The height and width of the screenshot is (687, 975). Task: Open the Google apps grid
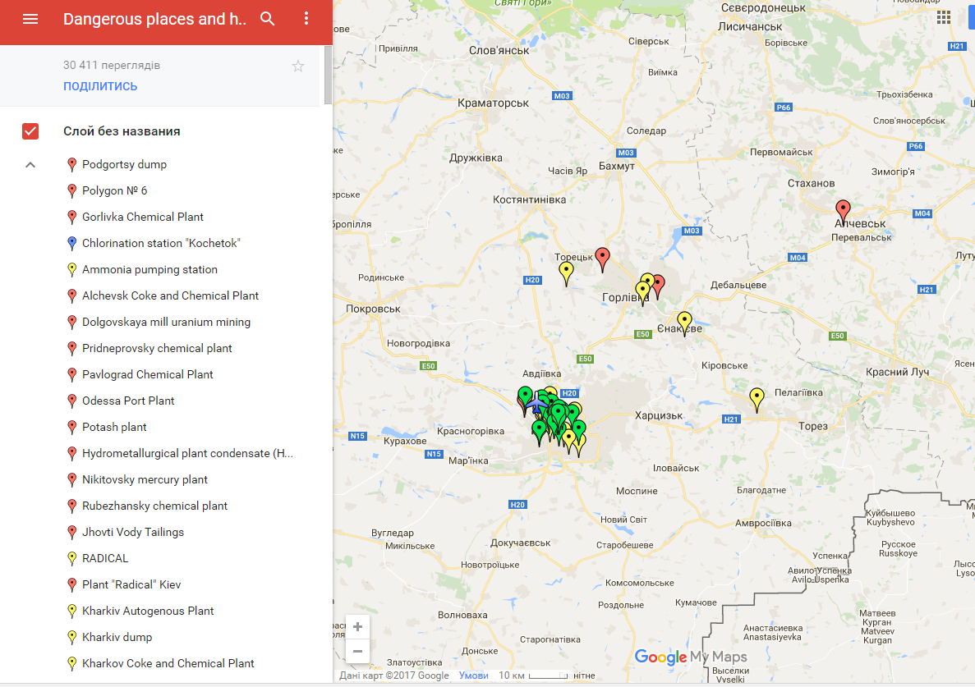pos(943,17)
